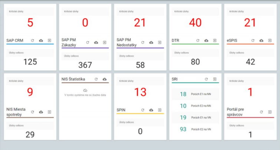Refresh the SAP PM Nedostatky card
The height and width of the screenshot is (150, 280).
tap(143, 43)
